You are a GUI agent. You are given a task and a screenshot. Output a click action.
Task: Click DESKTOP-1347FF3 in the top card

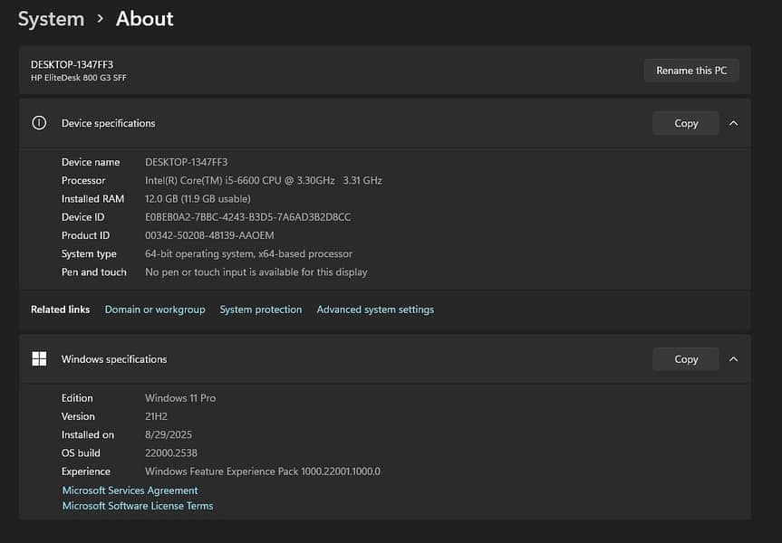click(72, 64)
